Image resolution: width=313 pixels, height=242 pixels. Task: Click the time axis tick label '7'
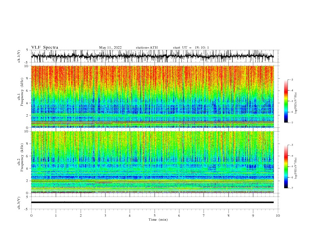pos(204,216)
